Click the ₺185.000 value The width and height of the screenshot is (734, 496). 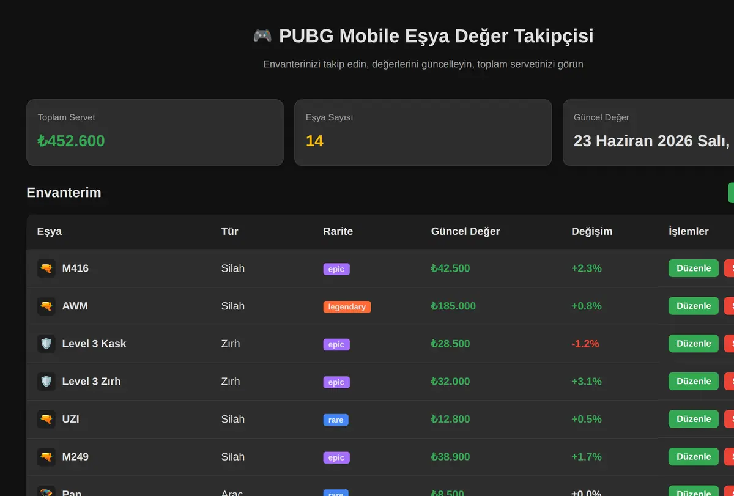pyautogui.click(x=453, y=306)
